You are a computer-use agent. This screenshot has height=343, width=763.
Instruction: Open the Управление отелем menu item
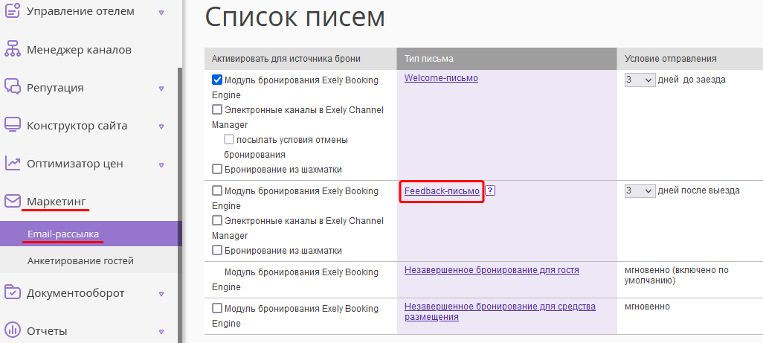pos(80,10)
